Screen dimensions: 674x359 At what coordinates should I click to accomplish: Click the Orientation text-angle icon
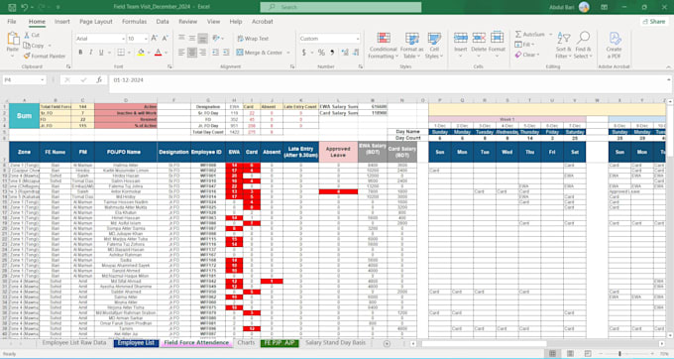216,39
